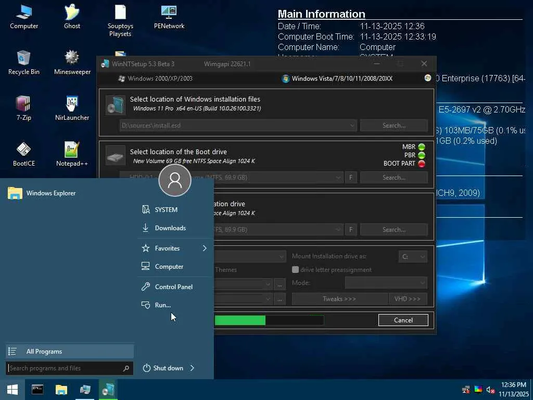Click Search... for the installation drive
Screen dimensions: 533x400
point(394,230)
